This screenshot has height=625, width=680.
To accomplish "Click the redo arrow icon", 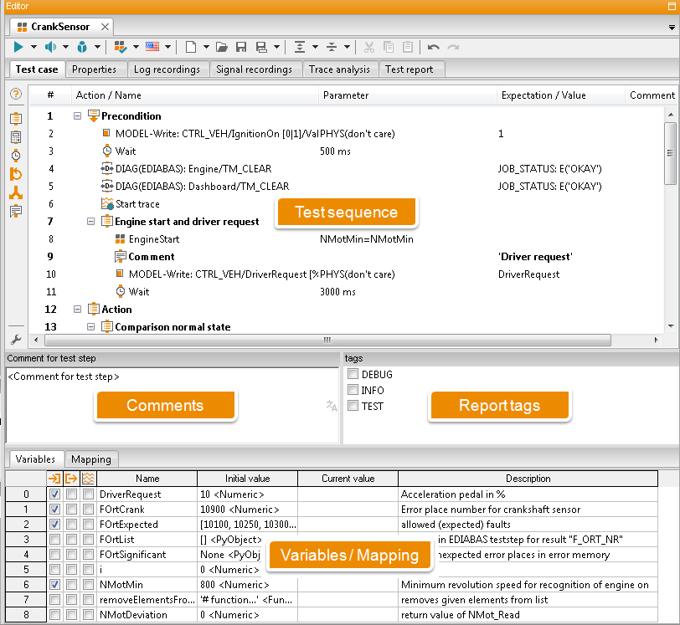I will point(453,47).
